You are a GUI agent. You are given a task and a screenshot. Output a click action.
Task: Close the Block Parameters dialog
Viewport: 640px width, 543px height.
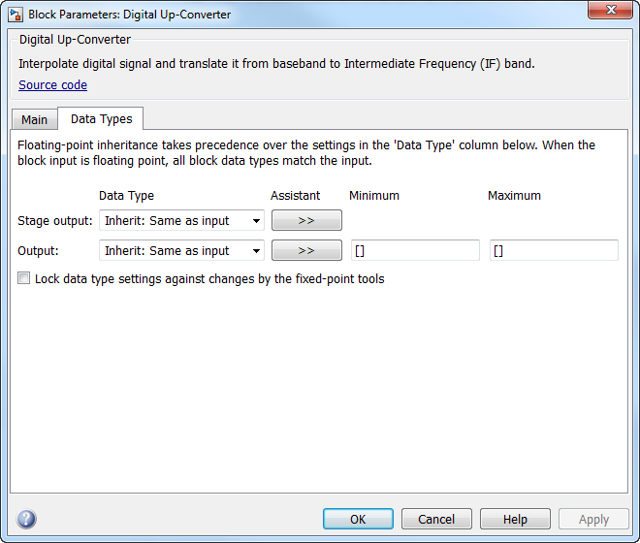click(610, 10)
